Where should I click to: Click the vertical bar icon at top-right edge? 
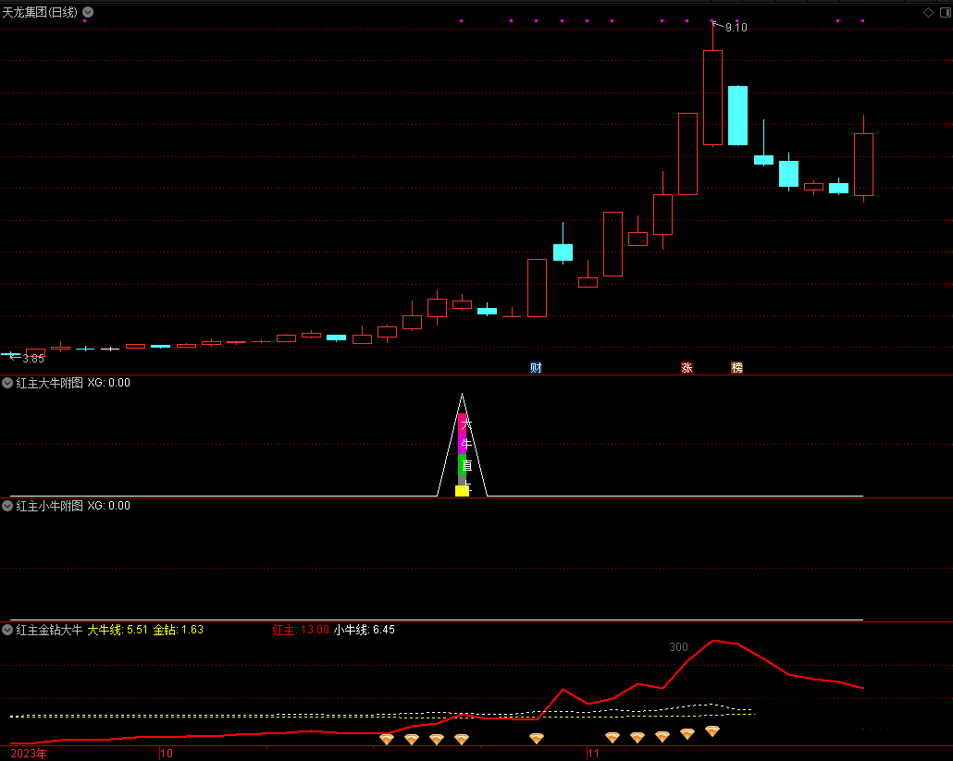(x=944, y=12)
